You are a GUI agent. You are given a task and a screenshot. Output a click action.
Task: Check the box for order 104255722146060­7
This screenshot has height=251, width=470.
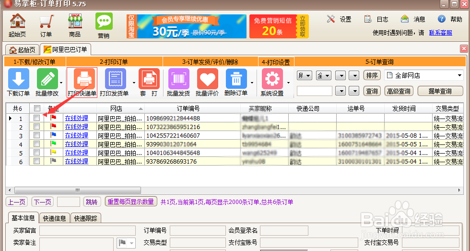coord(36,135)
